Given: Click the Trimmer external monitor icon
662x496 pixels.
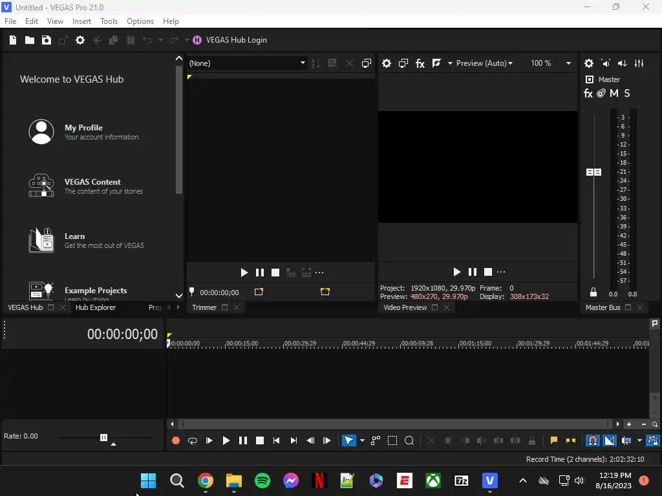Looking at the screenshot, I should point(367,63).
